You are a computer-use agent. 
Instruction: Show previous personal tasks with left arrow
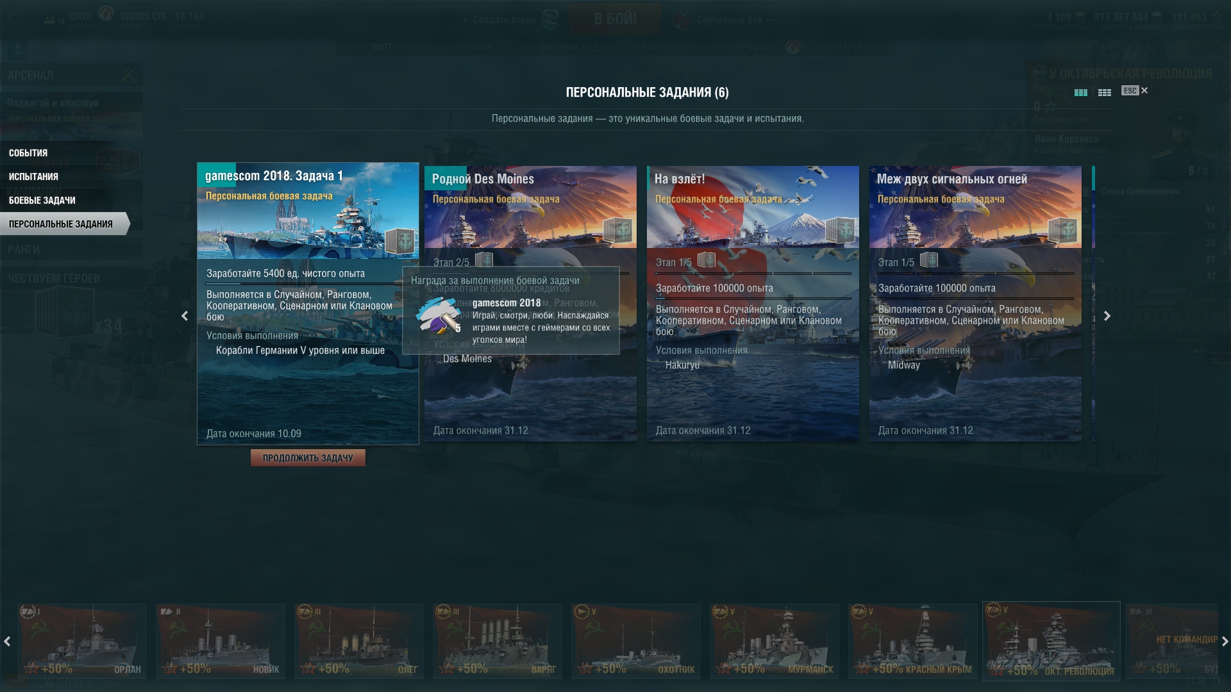(x=185, y=316)
